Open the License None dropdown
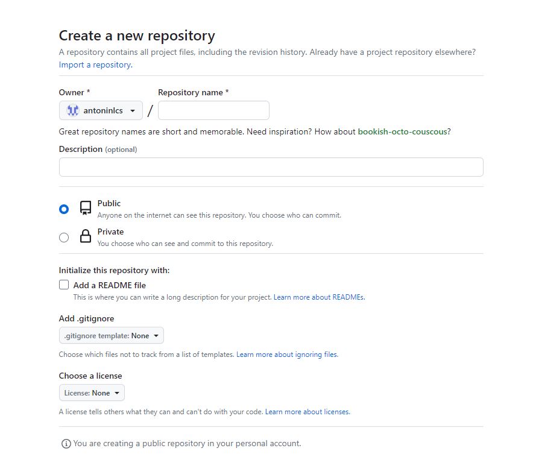This screenshot has height=454, width=533. click(92, 393)
